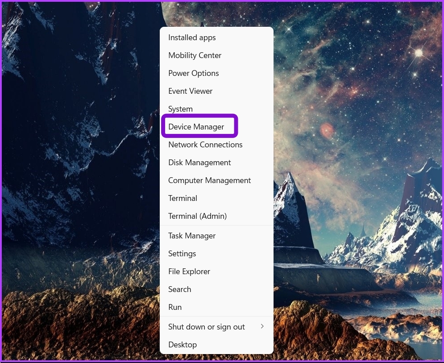The width and height of the screenshot is (444, 363).
Task: Click the Shut down or sign out entry
Action: 207,327
